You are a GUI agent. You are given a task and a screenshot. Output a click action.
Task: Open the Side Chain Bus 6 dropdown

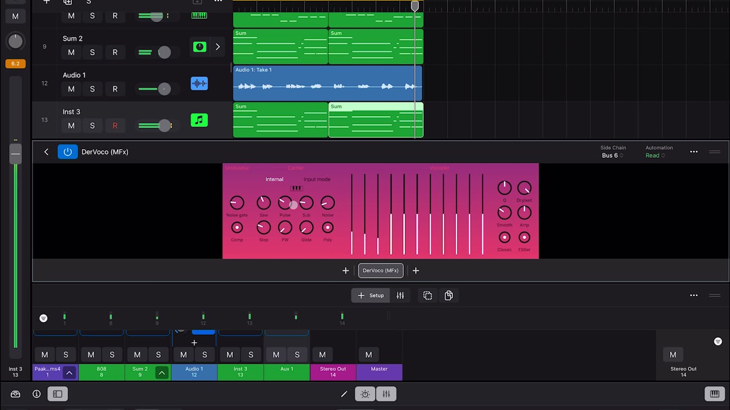click(x=613, y=155)
